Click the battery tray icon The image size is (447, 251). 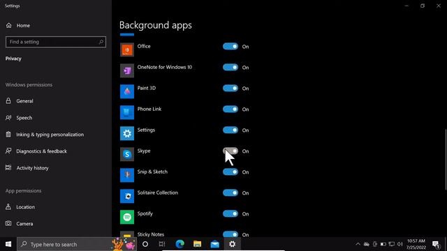pos(383,244)
